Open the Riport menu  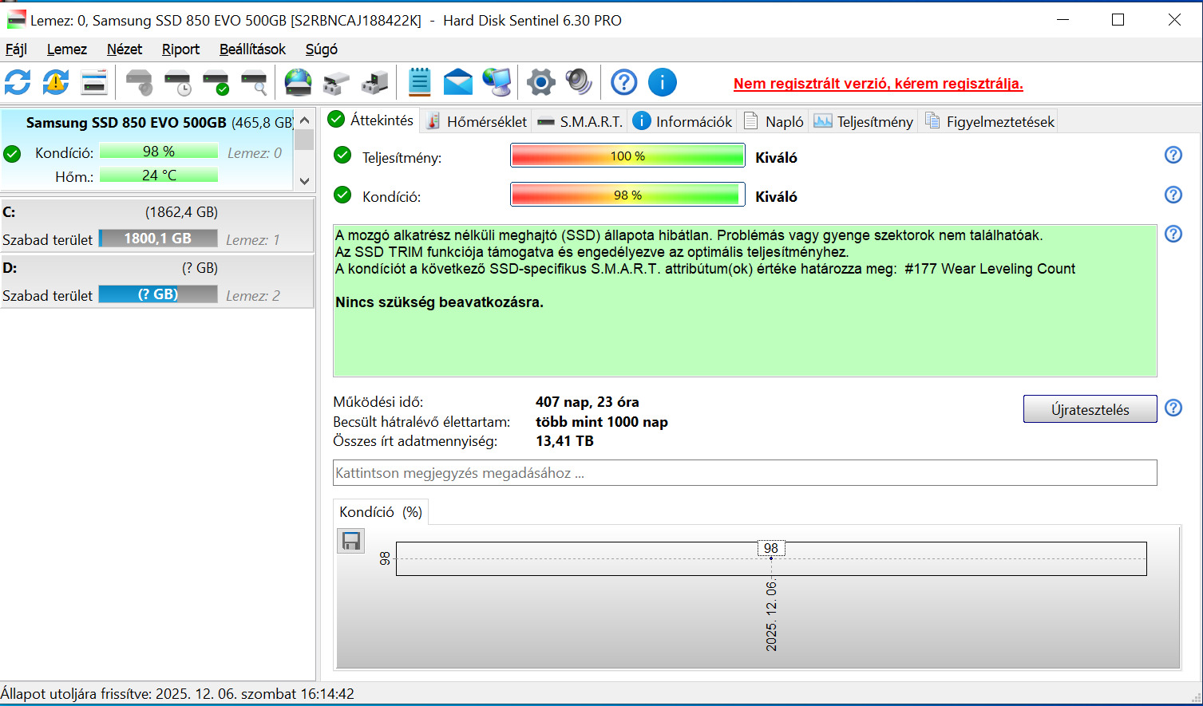pos(180,49)
